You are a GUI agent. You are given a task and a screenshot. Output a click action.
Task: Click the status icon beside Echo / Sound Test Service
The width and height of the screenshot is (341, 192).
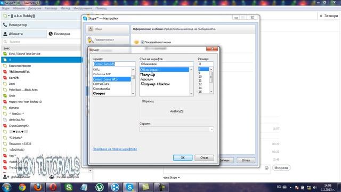click(5, 54)
